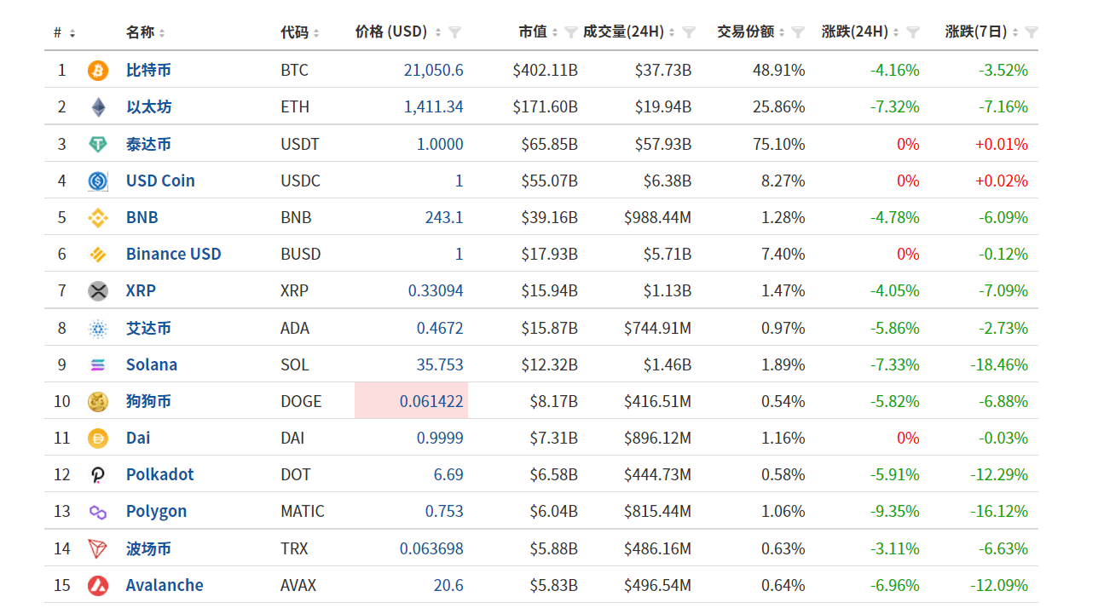Click the XRP logo icon
1104x608 pixels.
point(97,290)
